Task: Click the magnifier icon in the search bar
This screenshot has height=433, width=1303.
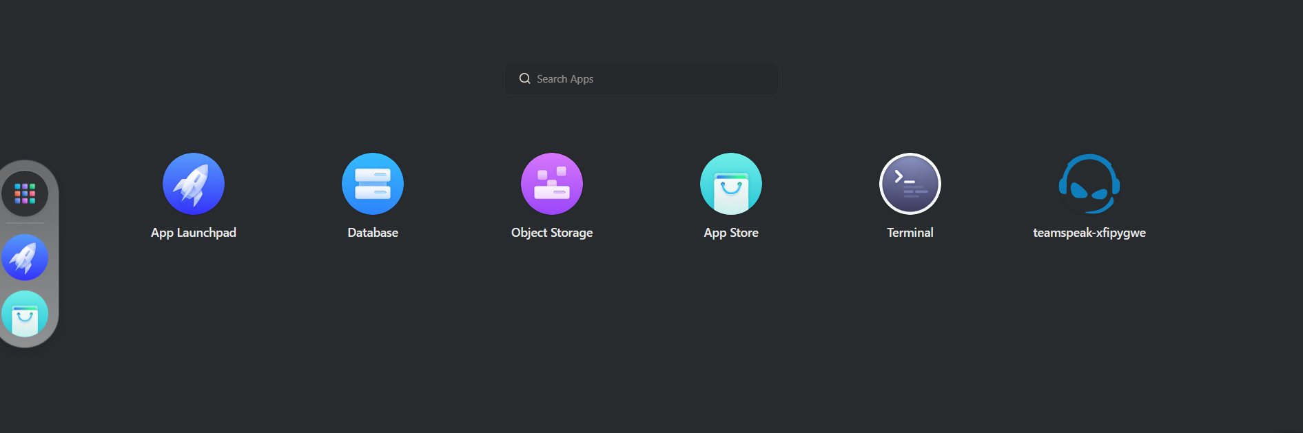Action: coord(524,78)
